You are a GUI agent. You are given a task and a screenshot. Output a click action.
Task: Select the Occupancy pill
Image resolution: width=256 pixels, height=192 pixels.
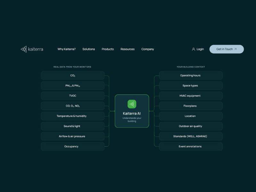[73, 146]
